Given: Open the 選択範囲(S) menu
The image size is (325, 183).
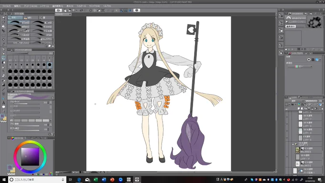Looking at the screenshot, I should click(57, 6).
